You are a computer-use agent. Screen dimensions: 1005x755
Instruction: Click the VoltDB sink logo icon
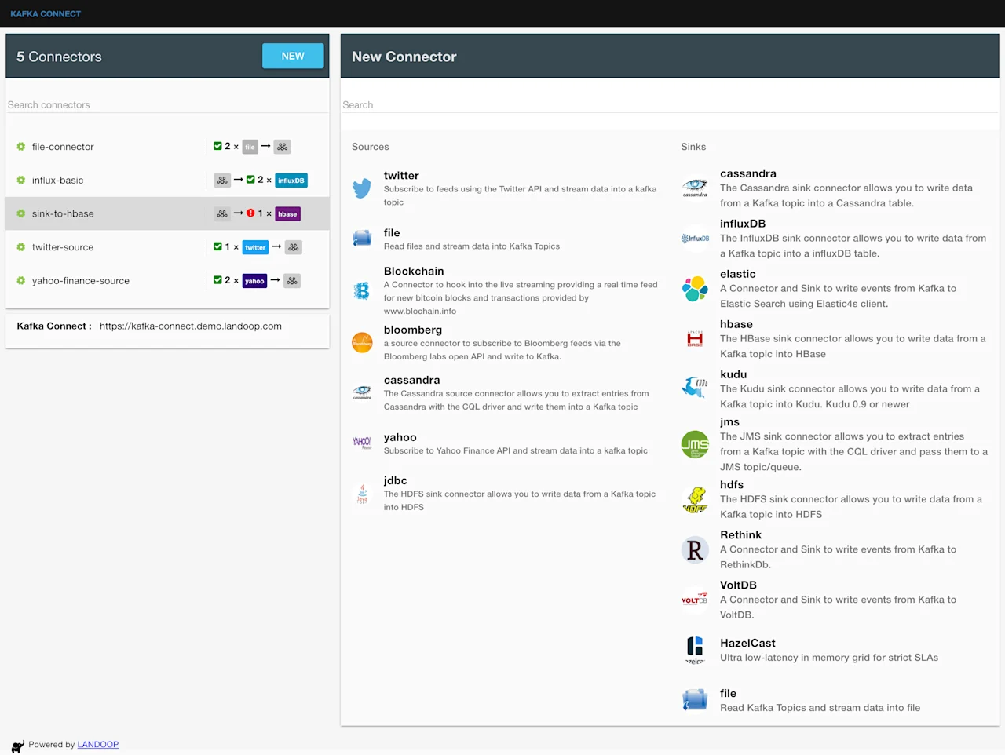tap(695, 600)
